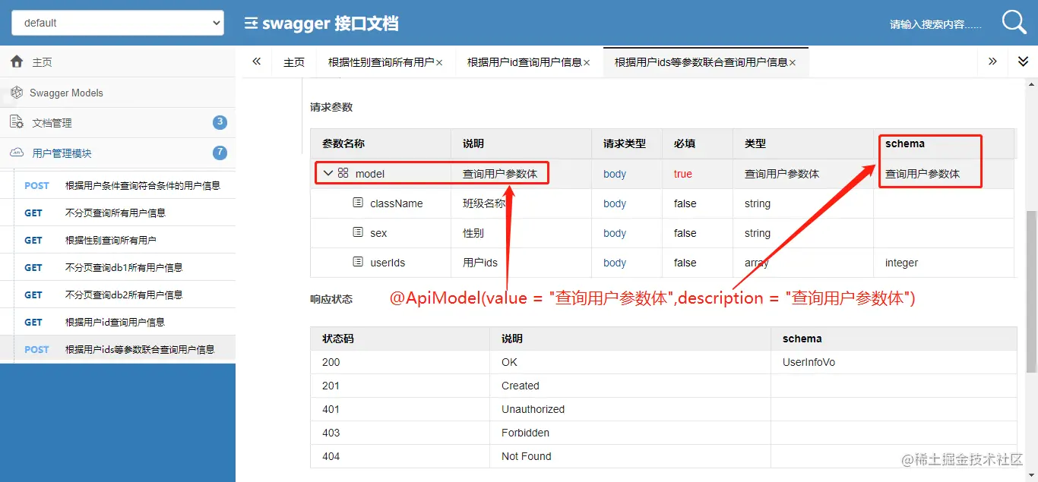Collapse sidebar with the menu fold icon
This screenshot has height=482, width=1038.
pos(251,24)
